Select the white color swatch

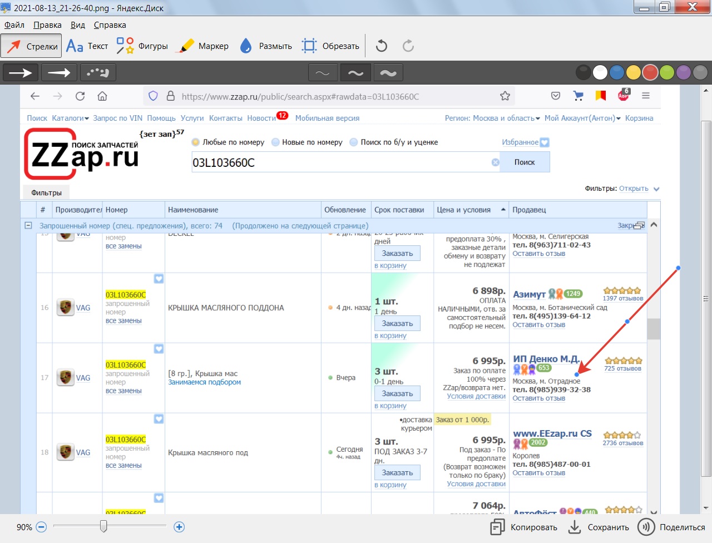[600, 72]
